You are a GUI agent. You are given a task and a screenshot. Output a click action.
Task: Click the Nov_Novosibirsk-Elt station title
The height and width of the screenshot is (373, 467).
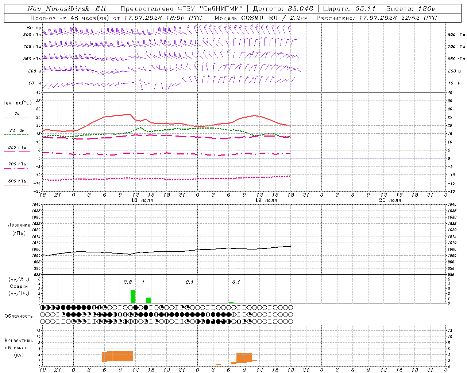67,9
